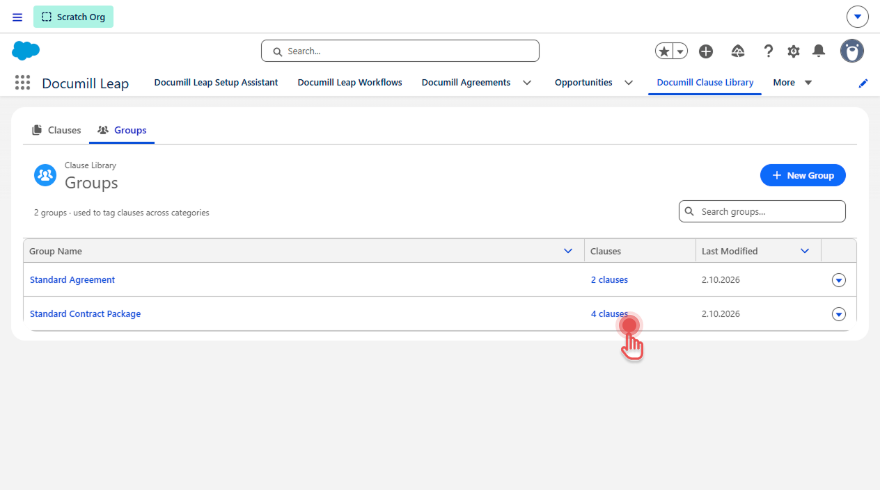Open the Standard Agreement group link
Screen dimensions: 880x490
pos(72,280)
